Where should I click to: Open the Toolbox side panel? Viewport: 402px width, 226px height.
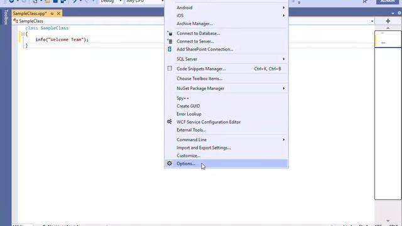[x=6, y=17]
